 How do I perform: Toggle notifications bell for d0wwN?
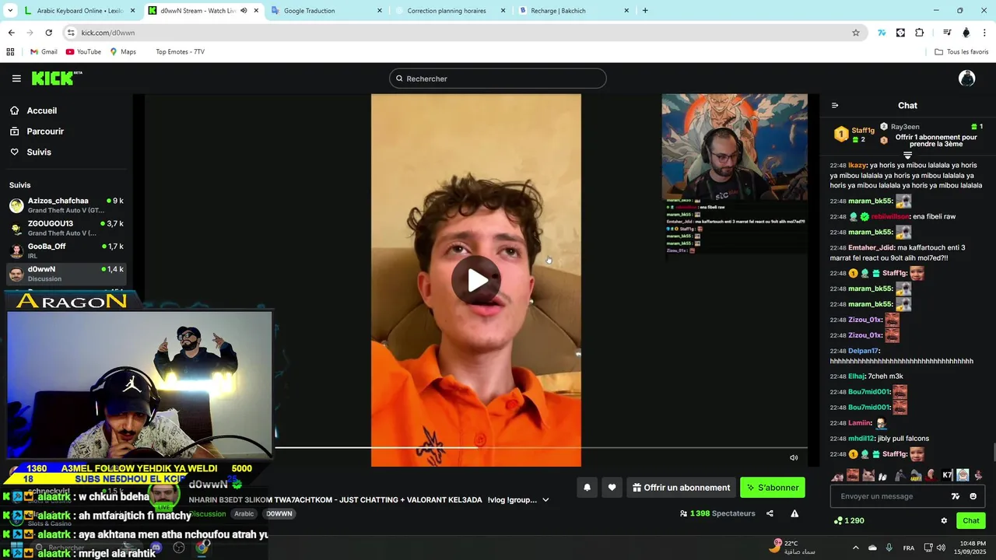click(x=587, y=488)
